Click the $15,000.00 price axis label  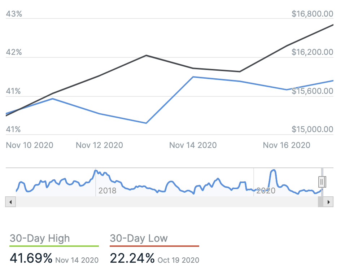pyautogui.click(x=312, y=129)
